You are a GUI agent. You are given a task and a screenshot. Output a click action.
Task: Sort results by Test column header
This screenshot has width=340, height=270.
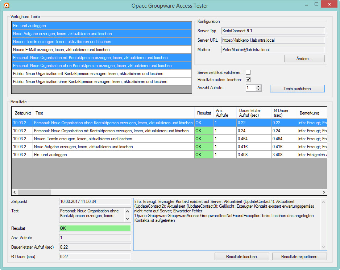pyautogui.click(x=113, y=113)
